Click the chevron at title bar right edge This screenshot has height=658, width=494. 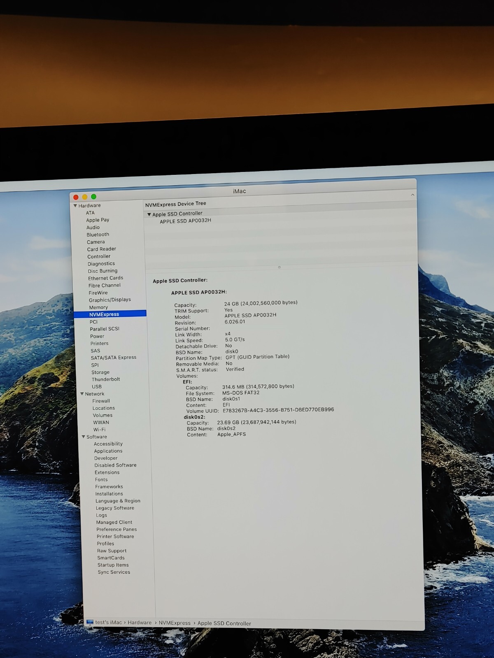(412, 195)
